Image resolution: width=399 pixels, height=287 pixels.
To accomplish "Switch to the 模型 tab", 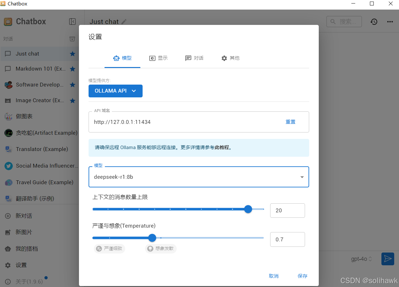I will tap(122, 58).
